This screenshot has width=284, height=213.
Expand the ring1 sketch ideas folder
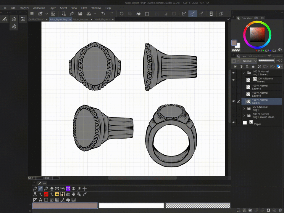(x=244, y=116)
